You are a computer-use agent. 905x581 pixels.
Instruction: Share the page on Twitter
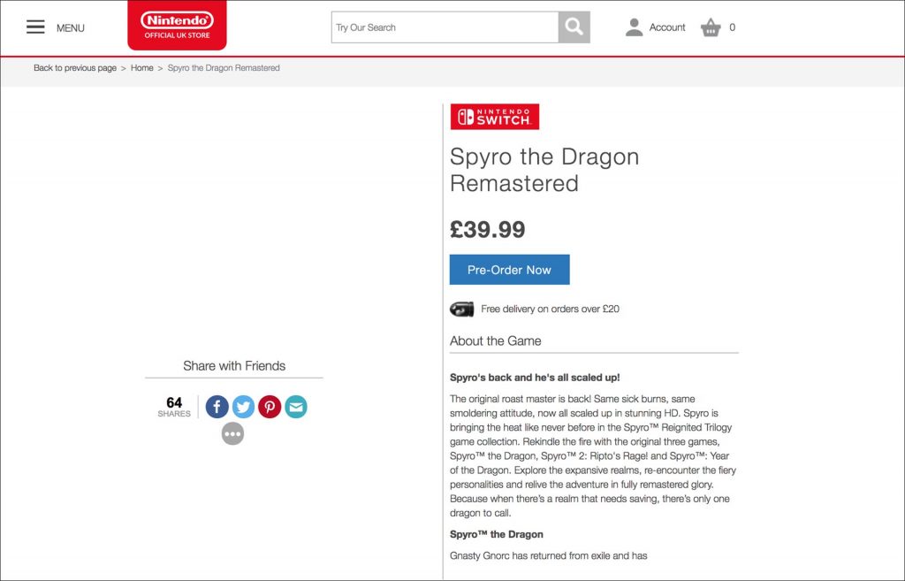[x=244, y=407]
